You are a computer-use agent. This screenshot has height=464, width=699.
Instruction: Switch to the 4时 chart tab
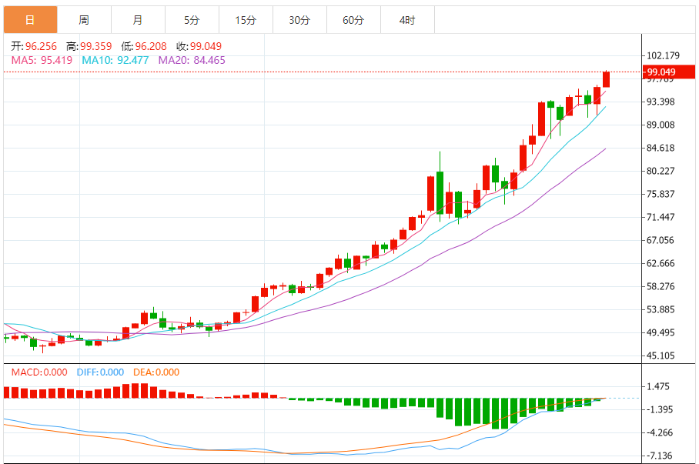[x=407, y=20]
